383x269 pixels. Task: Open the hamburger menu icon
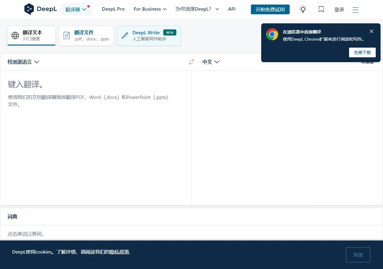(x=355, y=10)
